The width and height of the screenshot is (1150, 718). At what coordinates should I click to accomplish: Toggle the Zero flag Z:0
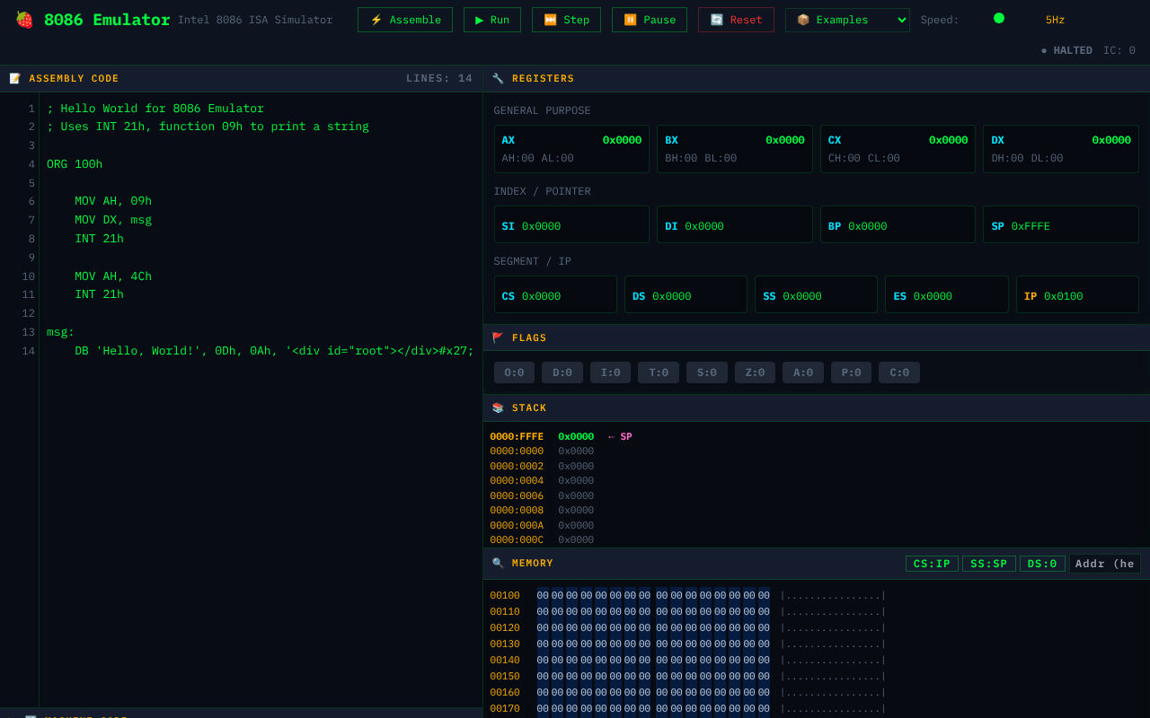click(755, 372)
